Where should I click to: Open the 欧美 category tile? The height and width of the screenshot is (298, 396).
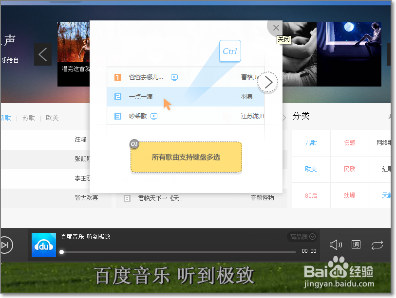click(311, 169)
